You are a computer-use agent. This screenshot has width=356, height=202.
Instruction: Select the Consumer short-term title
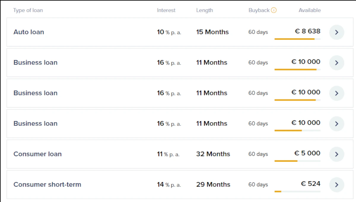pyautogui.click(x=47, y=185)
